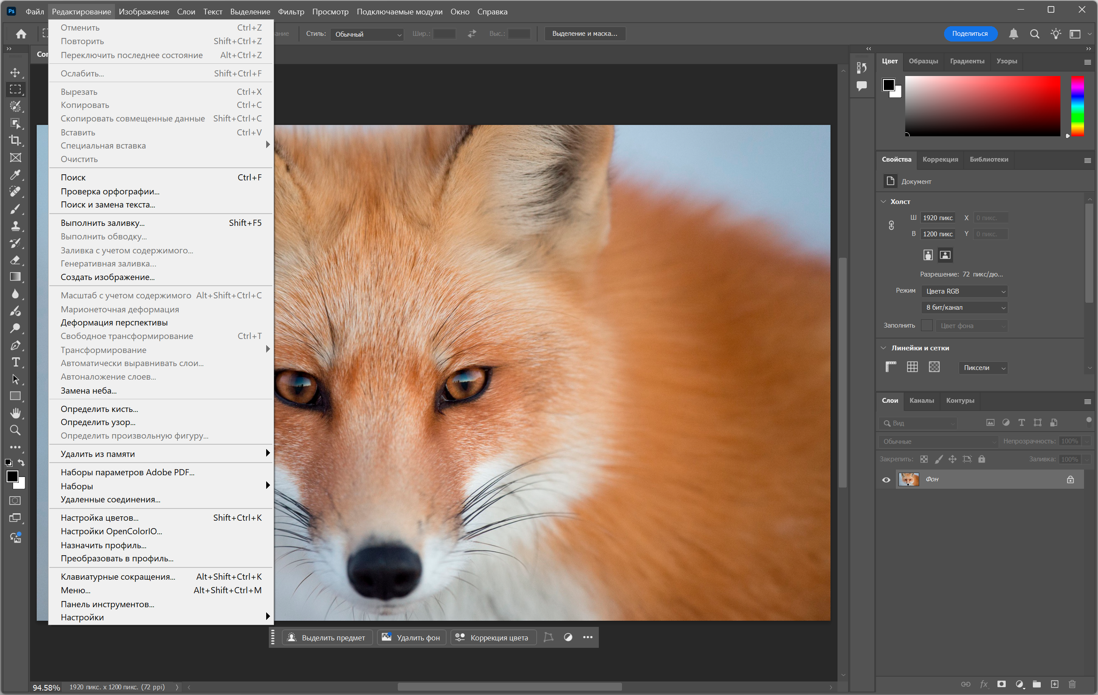Open the Стиль dropdown set to Обычный
1098x695 pixels.
click(x=368, y=34)
